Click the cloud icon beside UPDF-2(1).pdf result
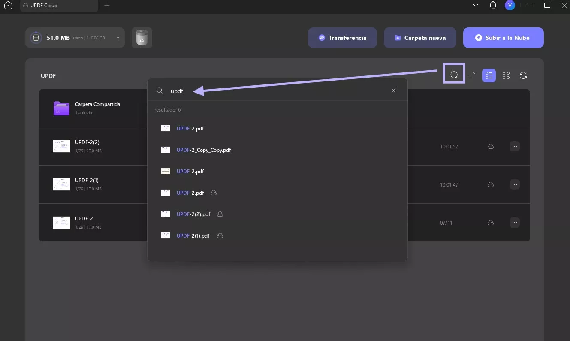570x341 pixels. click(x=220, y=235)
